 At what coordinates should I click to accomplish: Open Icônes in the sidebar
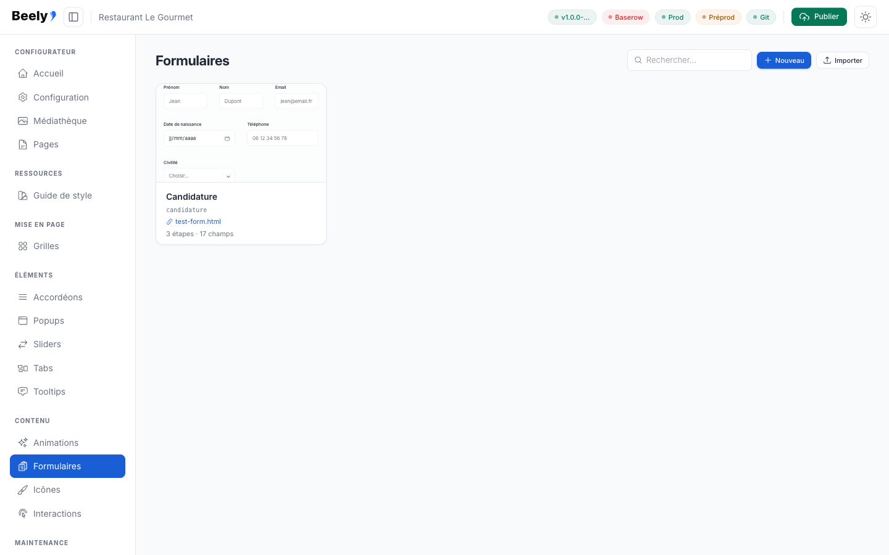67,490
